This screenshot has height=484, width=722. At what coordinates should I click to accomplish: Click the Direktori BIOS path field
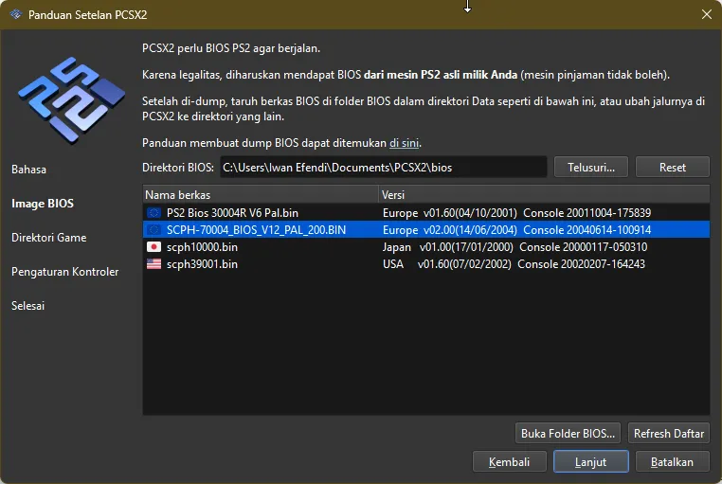(383, 168)
